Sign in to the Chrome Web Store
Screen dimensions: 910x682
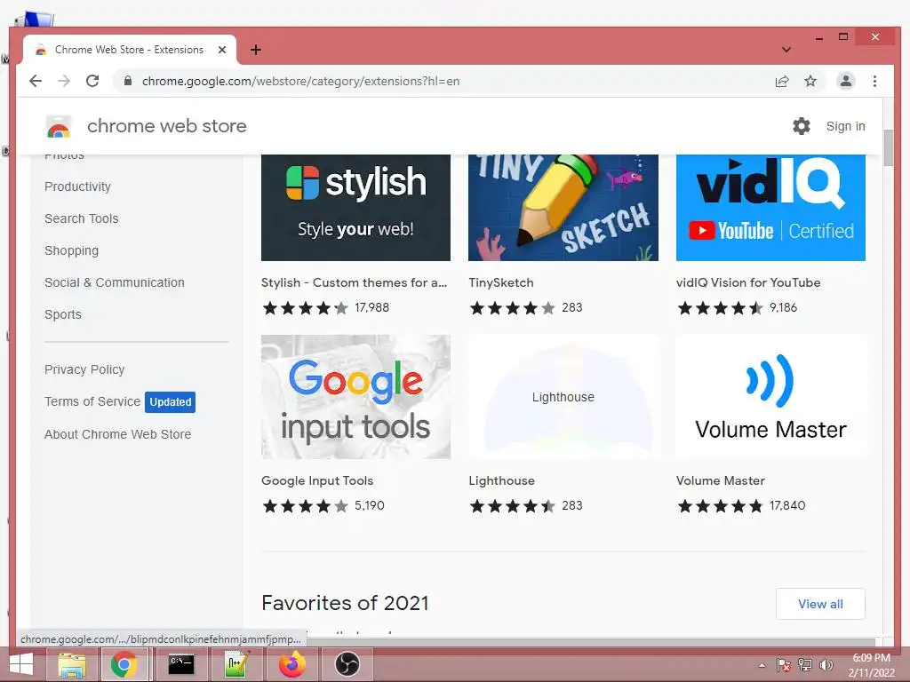coord(846,126)
